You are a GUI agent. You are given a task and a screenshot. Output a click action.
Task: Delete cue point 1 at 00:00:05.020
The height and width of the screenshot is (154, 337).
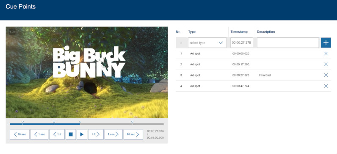click(x=326, y=53)
